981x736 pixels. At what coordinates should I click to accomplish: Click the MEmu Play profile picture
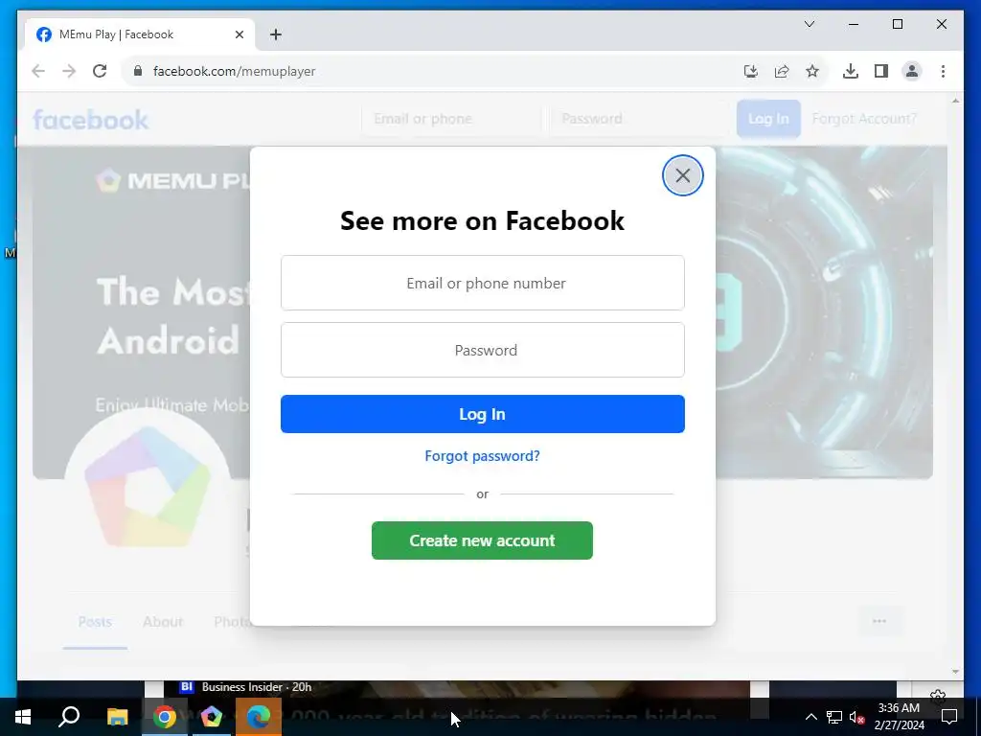click(x=148, y=487)
